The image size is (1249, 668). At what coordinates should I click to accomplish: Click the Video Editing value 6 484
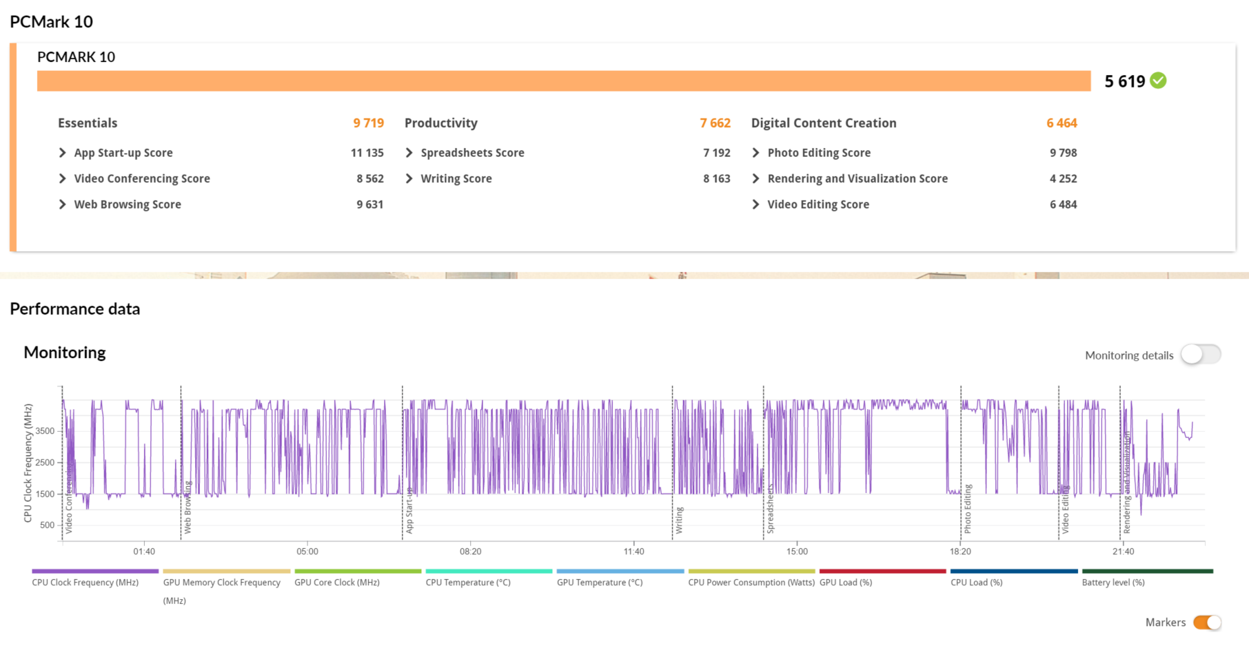pos(1064,205)
